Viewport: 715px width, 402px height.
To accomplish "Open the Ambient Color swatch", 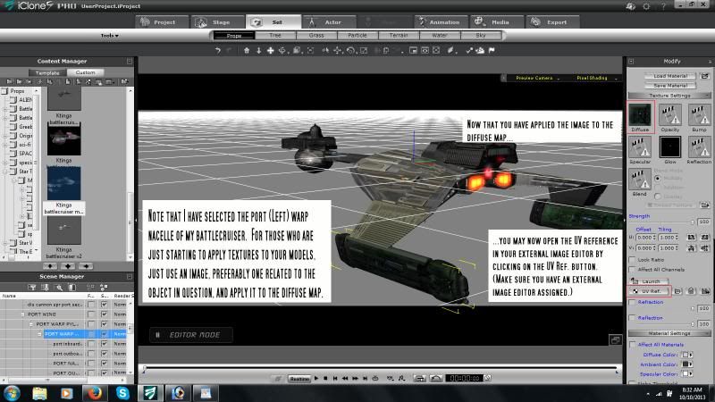I will (686, 364).
